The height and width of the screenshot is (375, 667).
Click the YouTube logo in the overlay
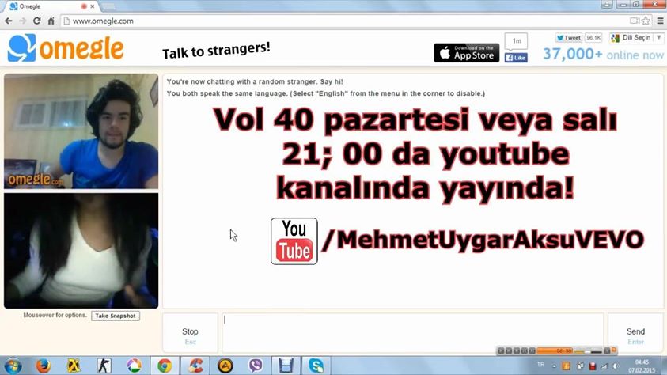pyautogui.click(x=294, y=241)
